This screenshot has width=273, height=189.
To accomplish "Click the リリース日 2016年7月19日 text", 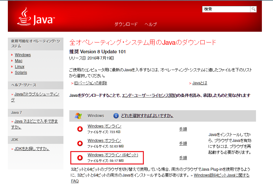I will (92, 58).
